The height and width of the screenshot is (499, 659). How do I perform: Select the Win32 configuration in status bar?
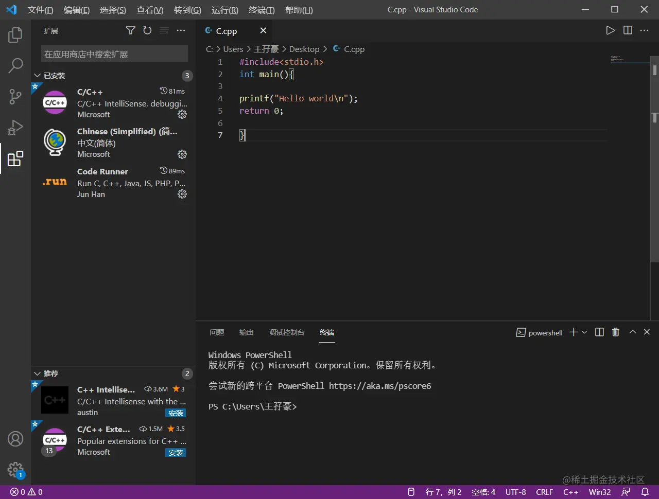[x=600, y=492]
